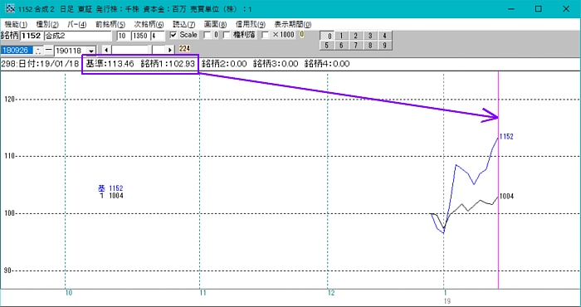Click the stock code field showing 1152
The image size is (581, 307).
(x=32, y=36)
